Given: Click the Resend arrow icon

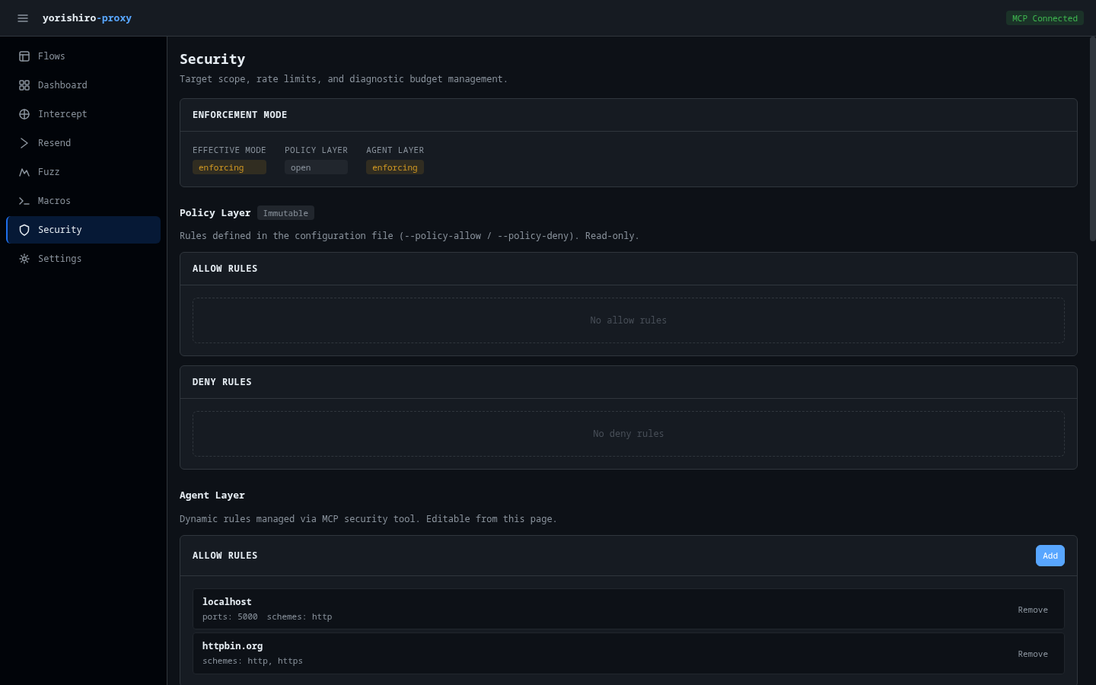Looking at the screenshot, I should [x=24, y=143].
